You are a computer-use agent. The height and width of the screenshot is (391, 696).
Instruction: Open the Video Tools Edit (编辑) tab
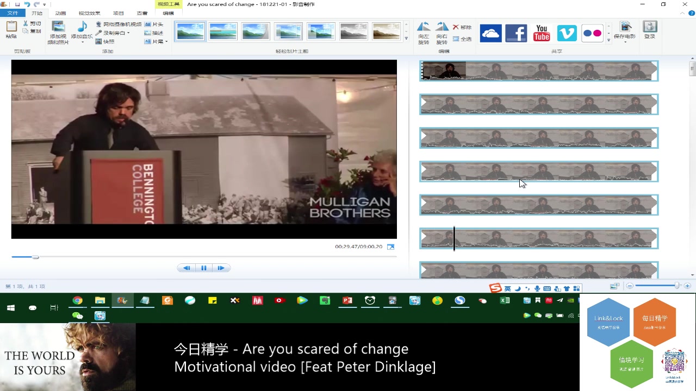coord(169,13)
